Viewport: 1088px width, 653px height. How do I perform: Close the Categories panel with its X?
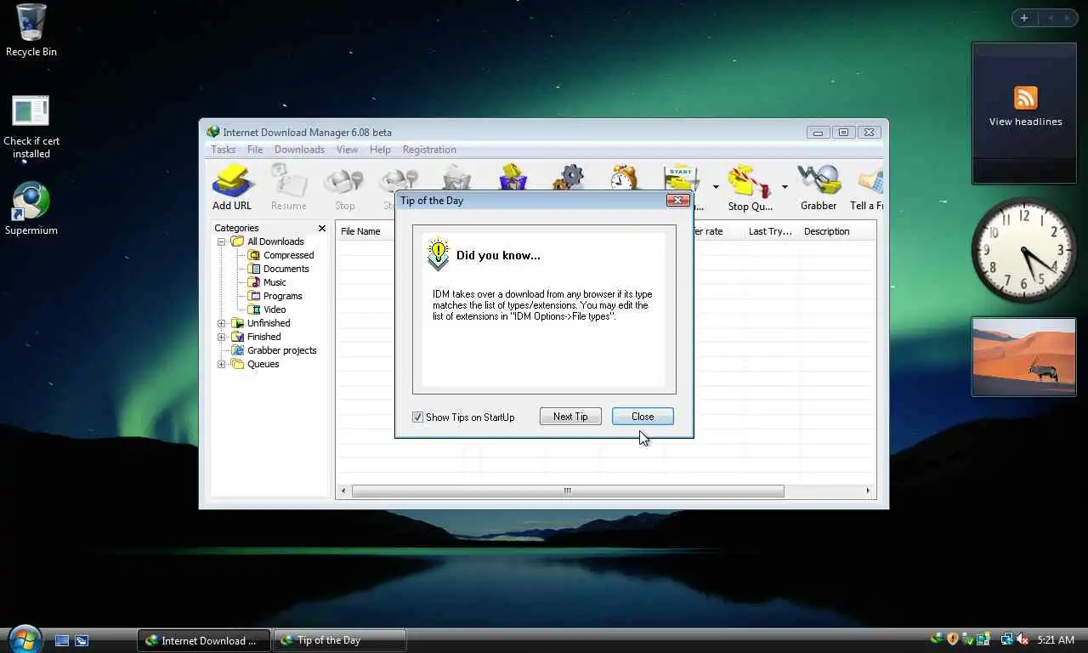(x=322, y=228)
